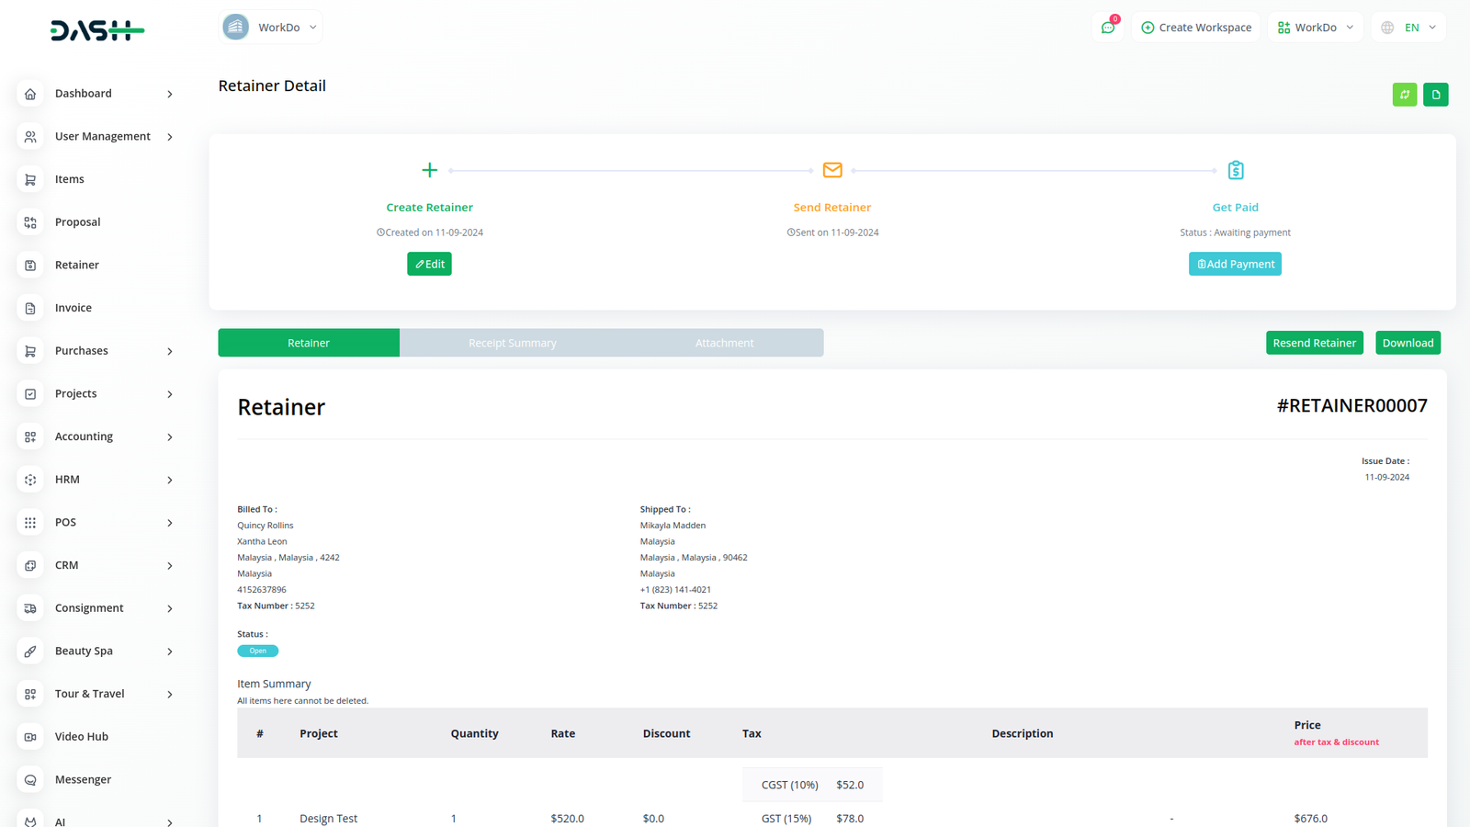Image resolution: width=1470 pixels, height=827 pixels.
Task: Click the green convert icon button
Action: (1404, 95)
